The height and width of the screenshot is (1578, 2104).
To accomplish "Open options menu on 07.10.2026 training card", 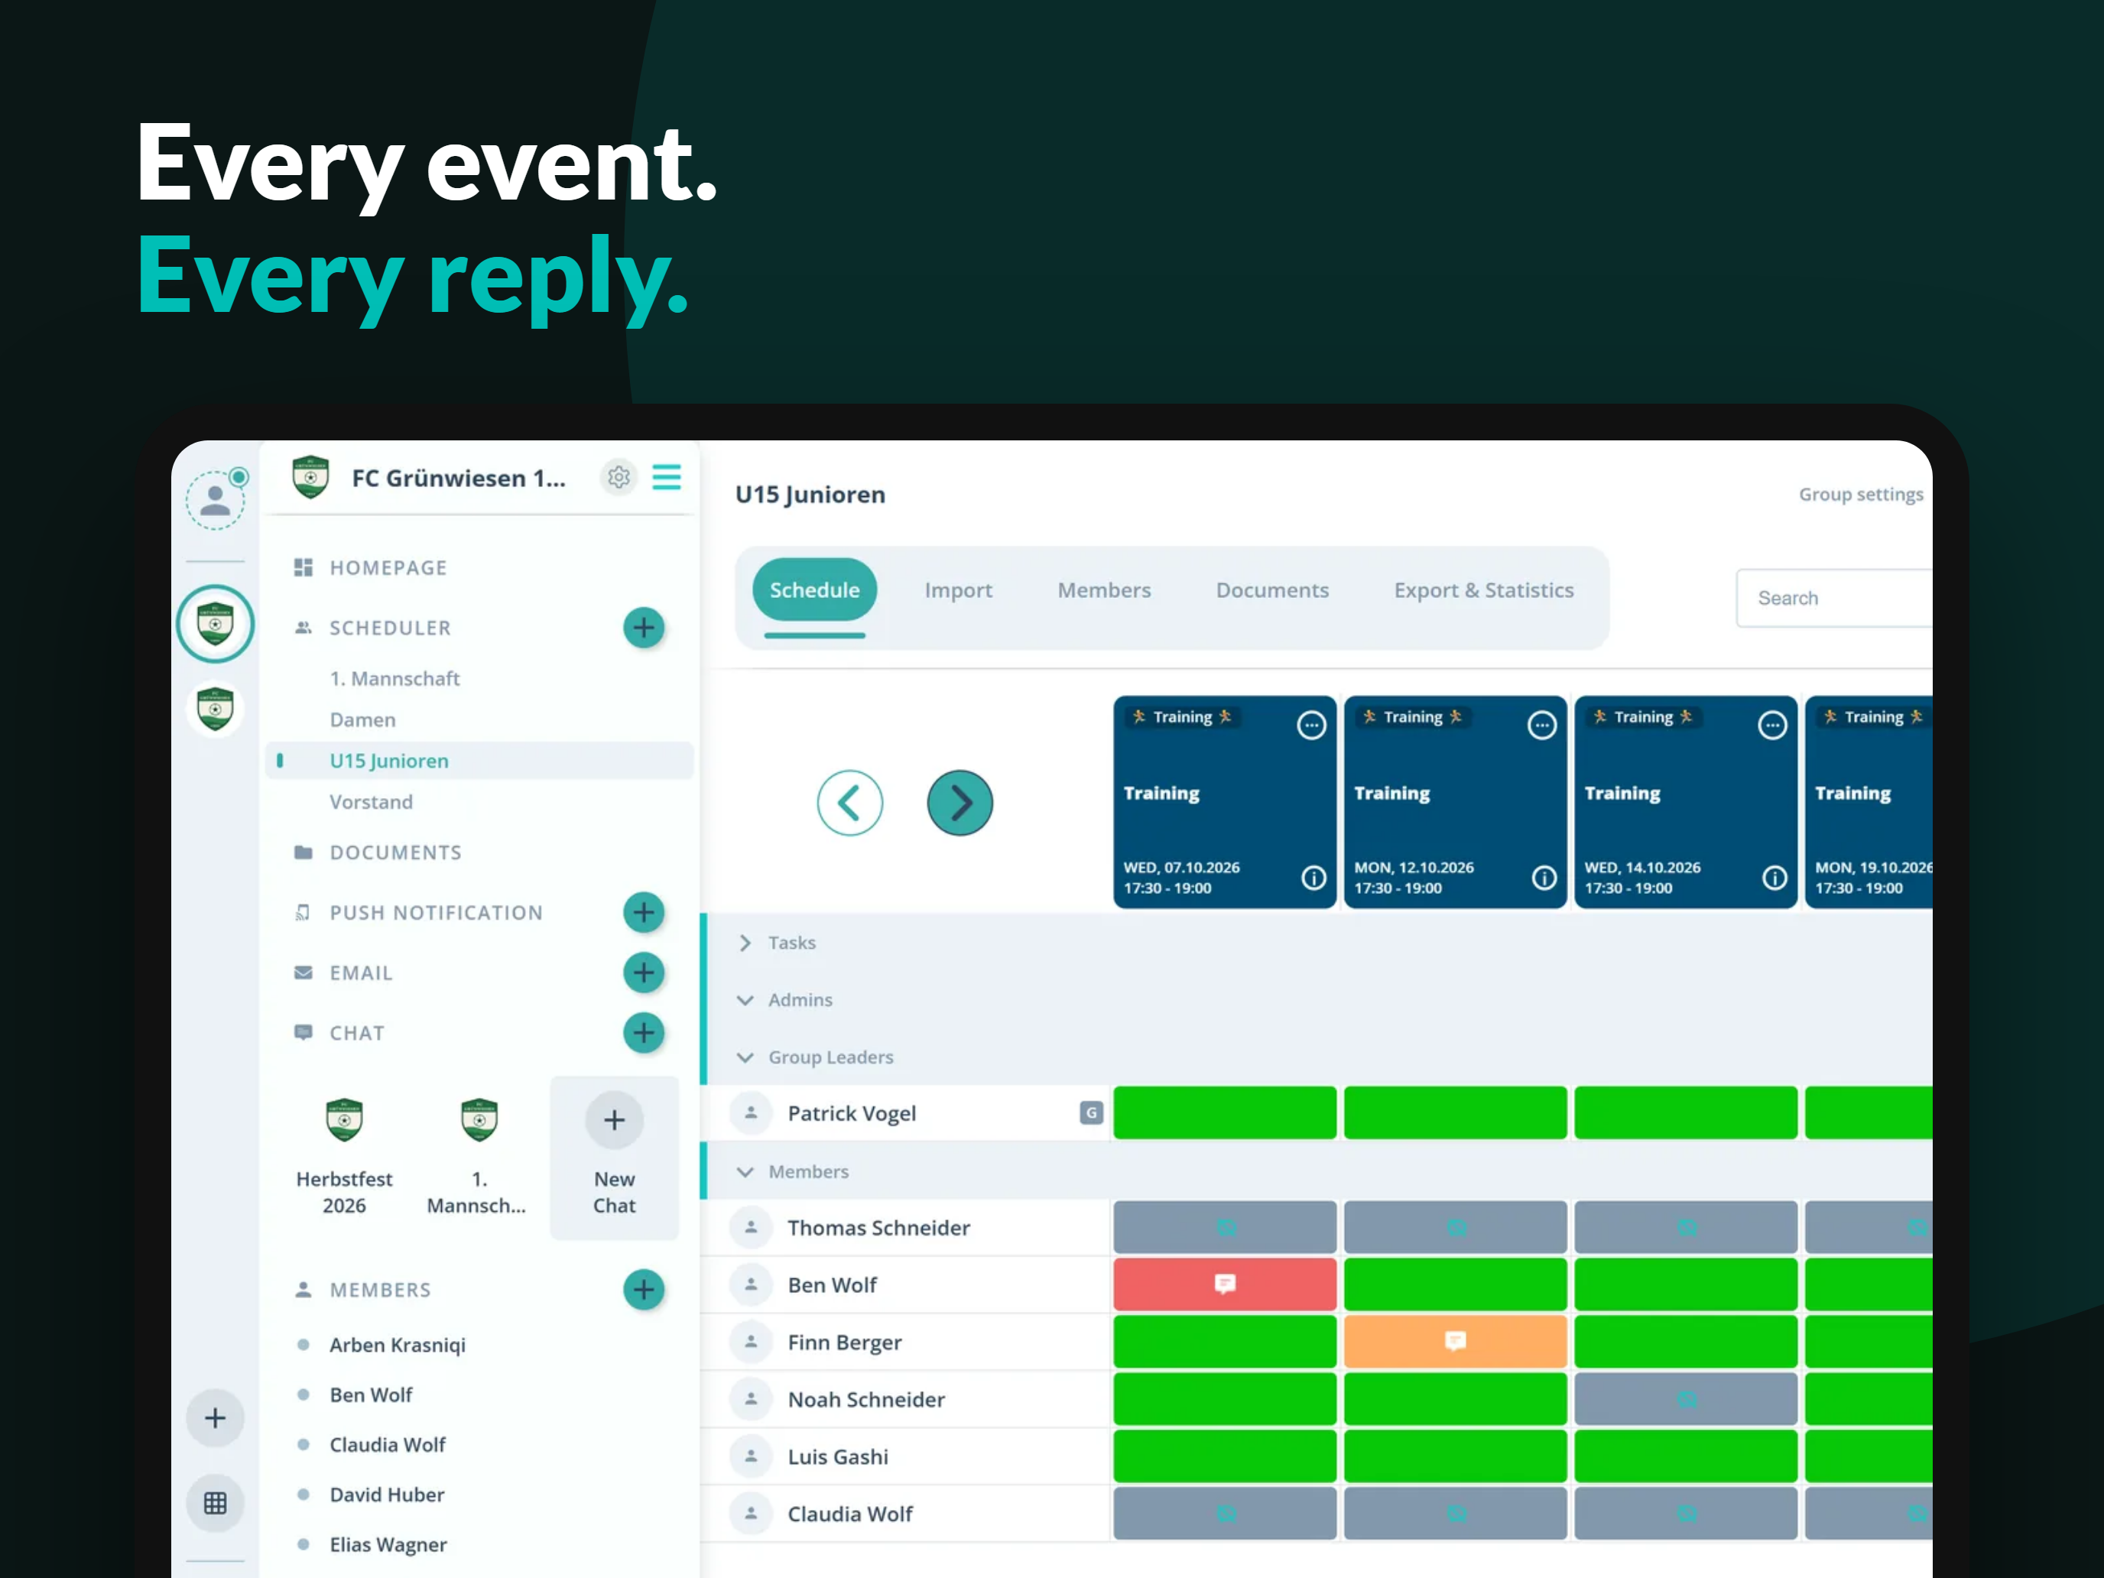I will coord(1312,726).
